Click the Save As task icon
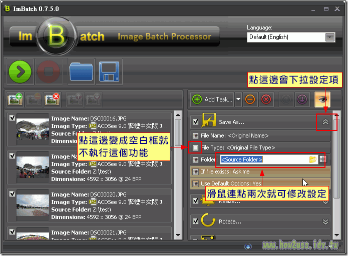Screen dimensions: 348x256 point(208,120)
